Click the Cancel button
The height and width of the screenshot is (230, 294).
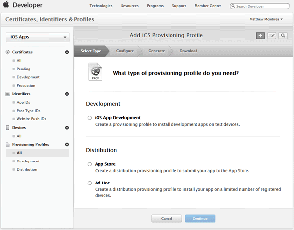click(167, 219)
